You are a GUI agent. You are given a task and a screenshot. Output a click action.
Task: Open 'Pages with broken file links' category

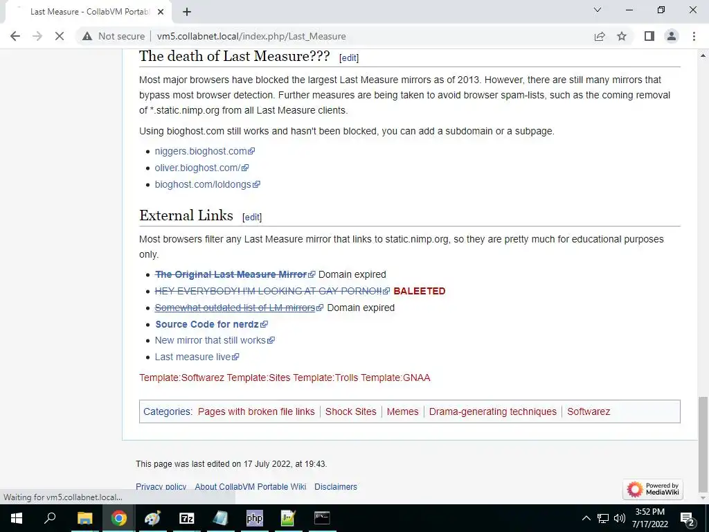[x=256, y=411]
